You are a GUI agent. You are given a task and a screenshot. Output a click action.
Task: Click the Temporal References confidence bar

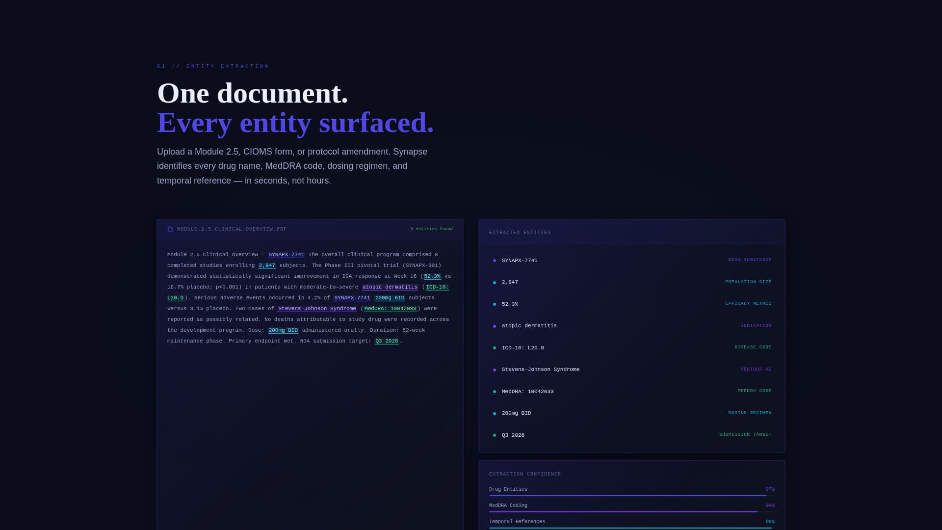point(632,528)
